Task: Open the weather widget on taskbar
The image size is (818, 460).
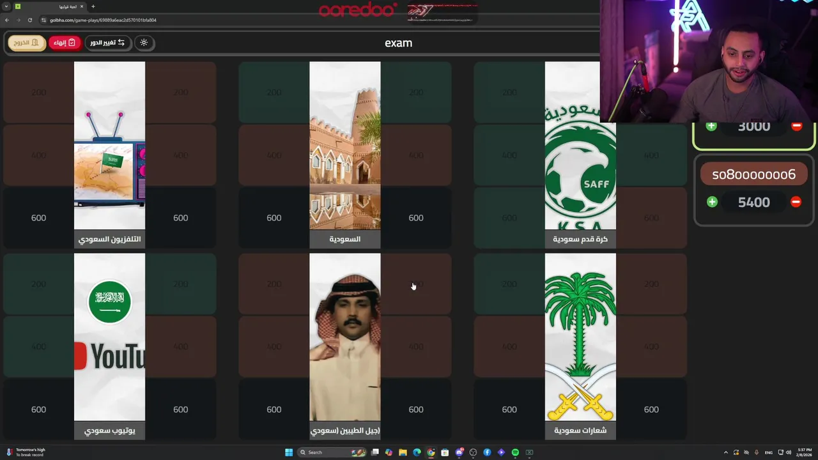Action: click(26, 452)
